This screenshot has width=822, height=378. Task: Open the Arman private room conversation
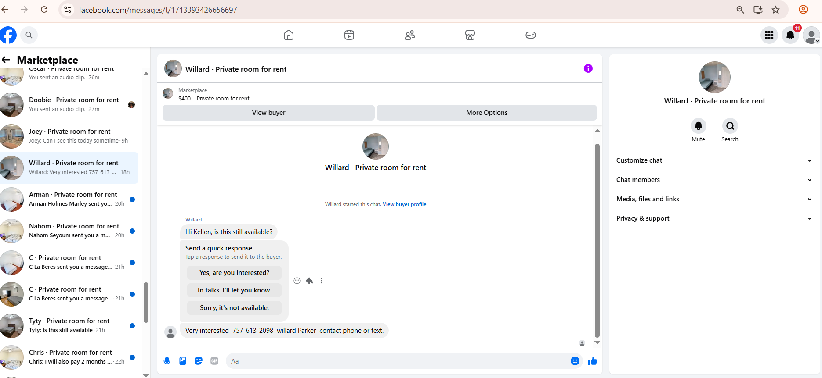click(69, 200)
